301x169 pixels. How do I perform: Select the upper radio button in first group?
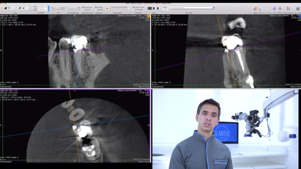[x=83, y=8]
